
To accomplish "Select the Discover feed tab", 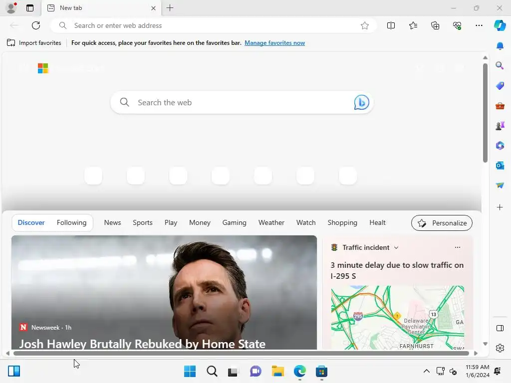I will 31,223.
